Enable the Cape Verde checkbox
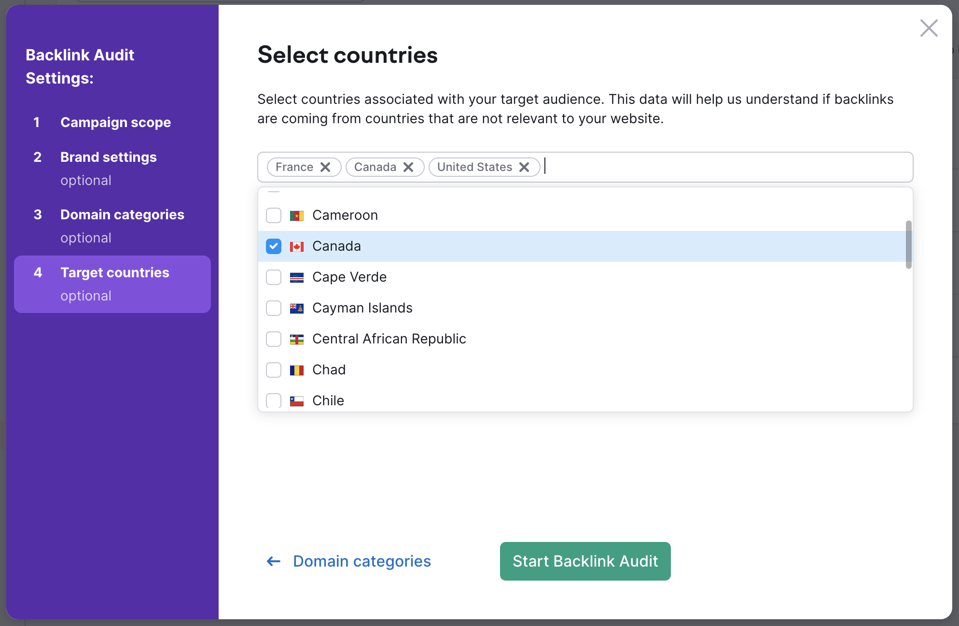 pos(273,277)
